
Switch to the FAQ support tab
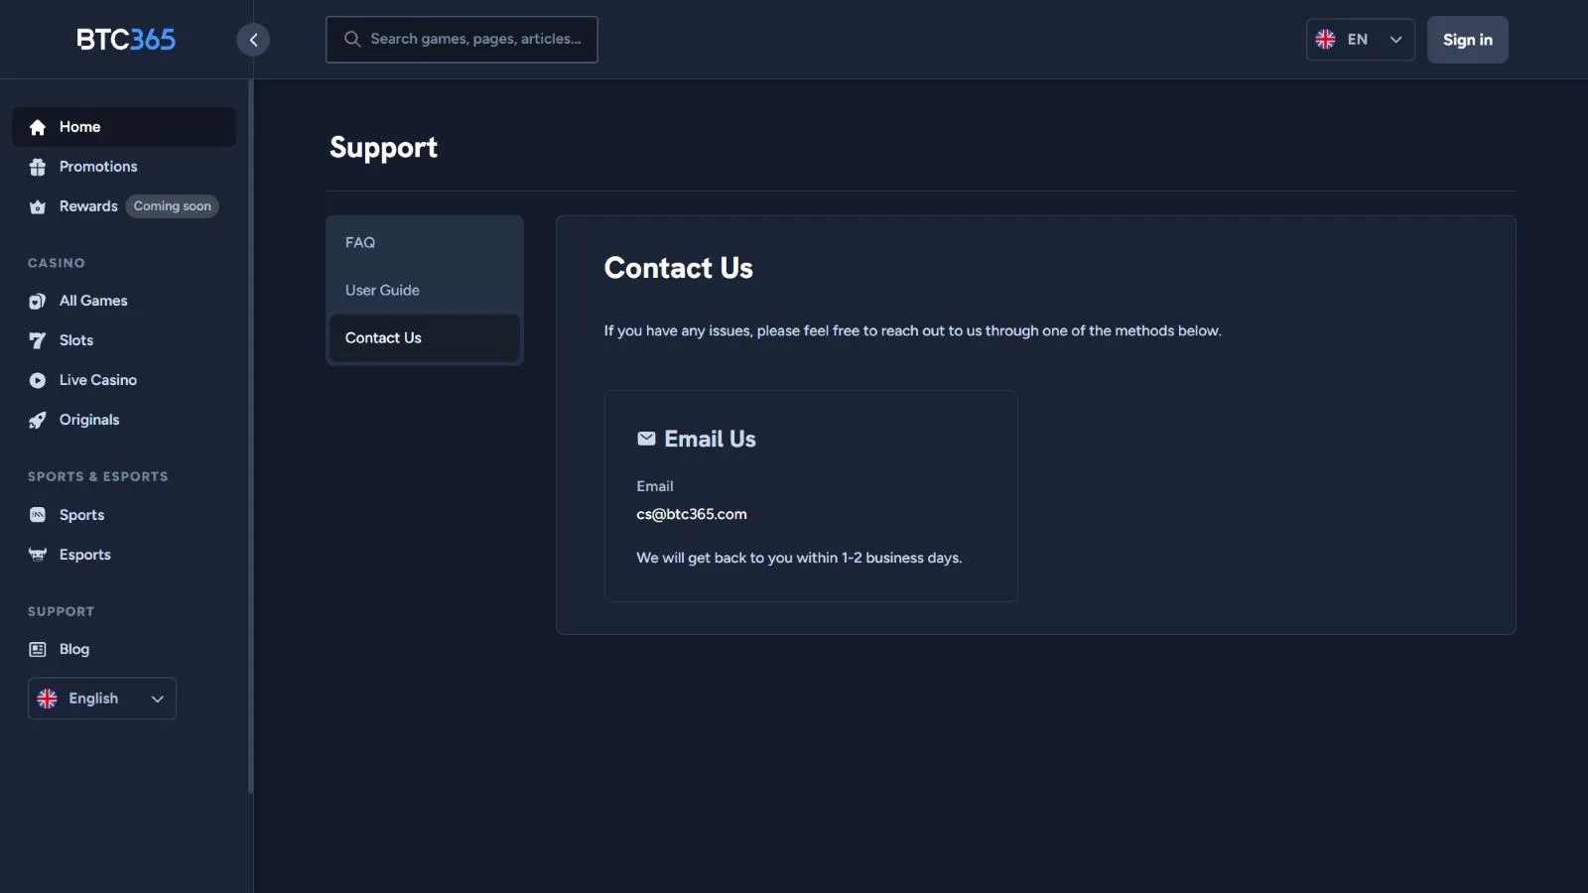coord(360,242)
